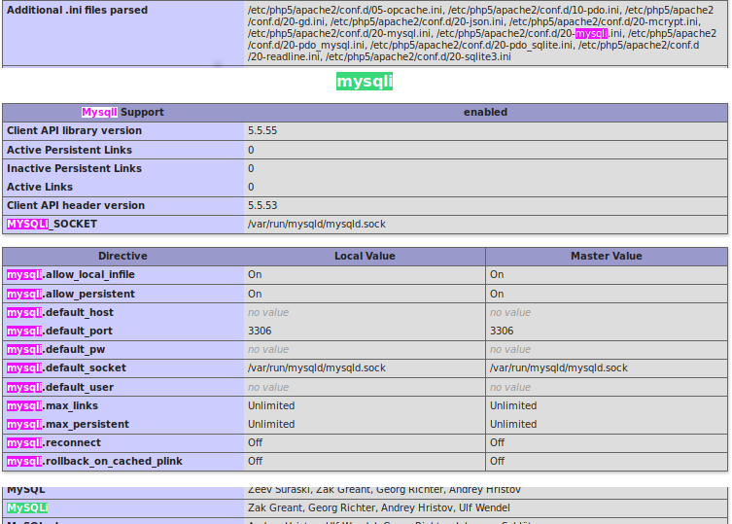Click allow_persistent master value On
The height and width of the screenshot is (524, 732).
tap(496, 294)
